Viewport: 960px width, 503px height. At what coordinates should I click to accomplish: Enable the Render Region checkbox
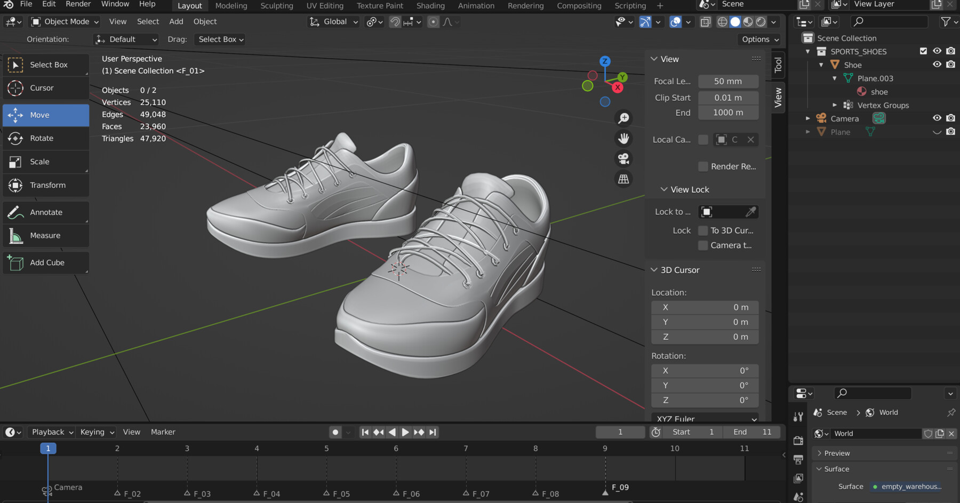pyautogui.click(x=703, y=166)
